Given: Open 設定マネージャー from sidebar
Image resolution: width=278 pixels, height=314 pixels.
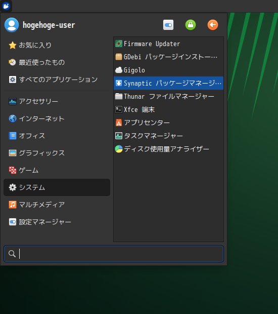Looking at the screenshot, I should pos(57,222).
